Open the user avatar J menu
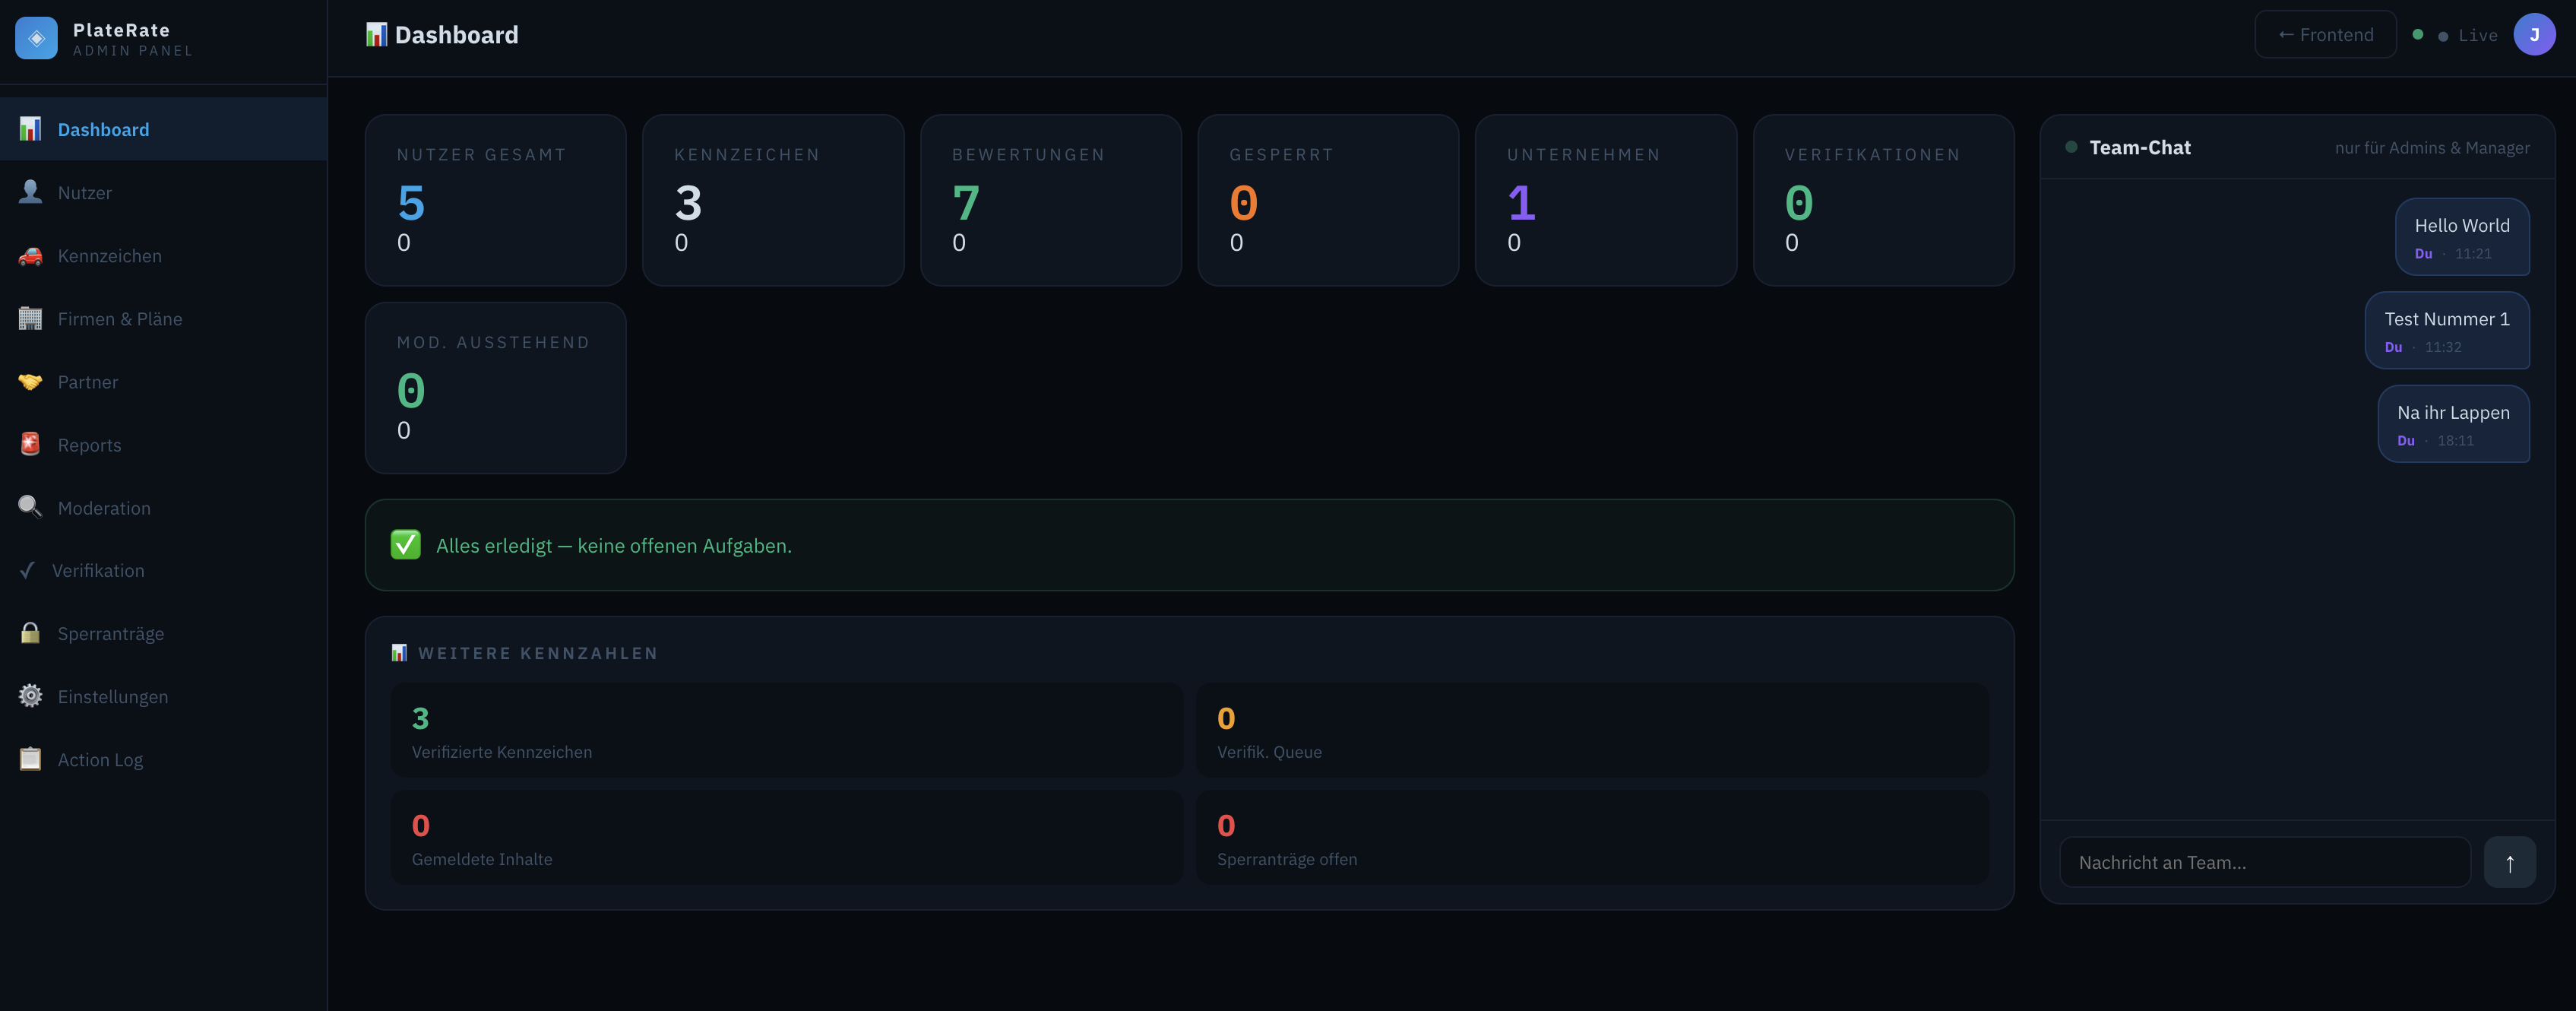The image size is (2576, 1011). [x=2534, y=35]
